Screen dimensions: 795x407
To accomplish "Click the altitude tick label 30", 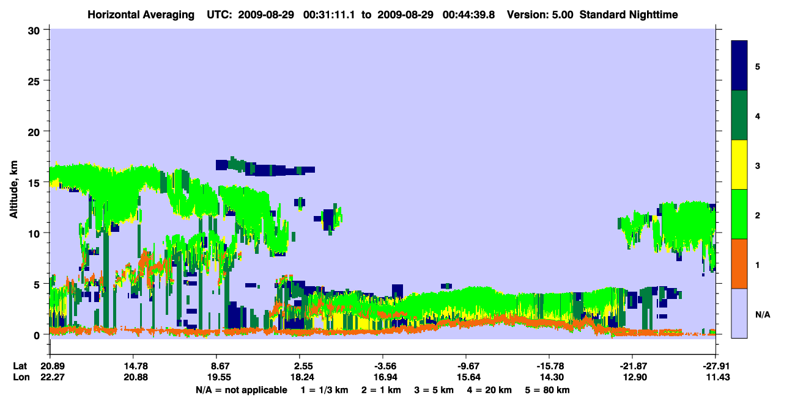I will tap(34, 30).
